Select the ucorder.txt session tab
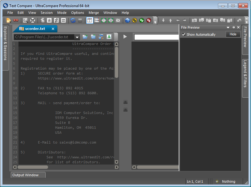 click(35, 29)
